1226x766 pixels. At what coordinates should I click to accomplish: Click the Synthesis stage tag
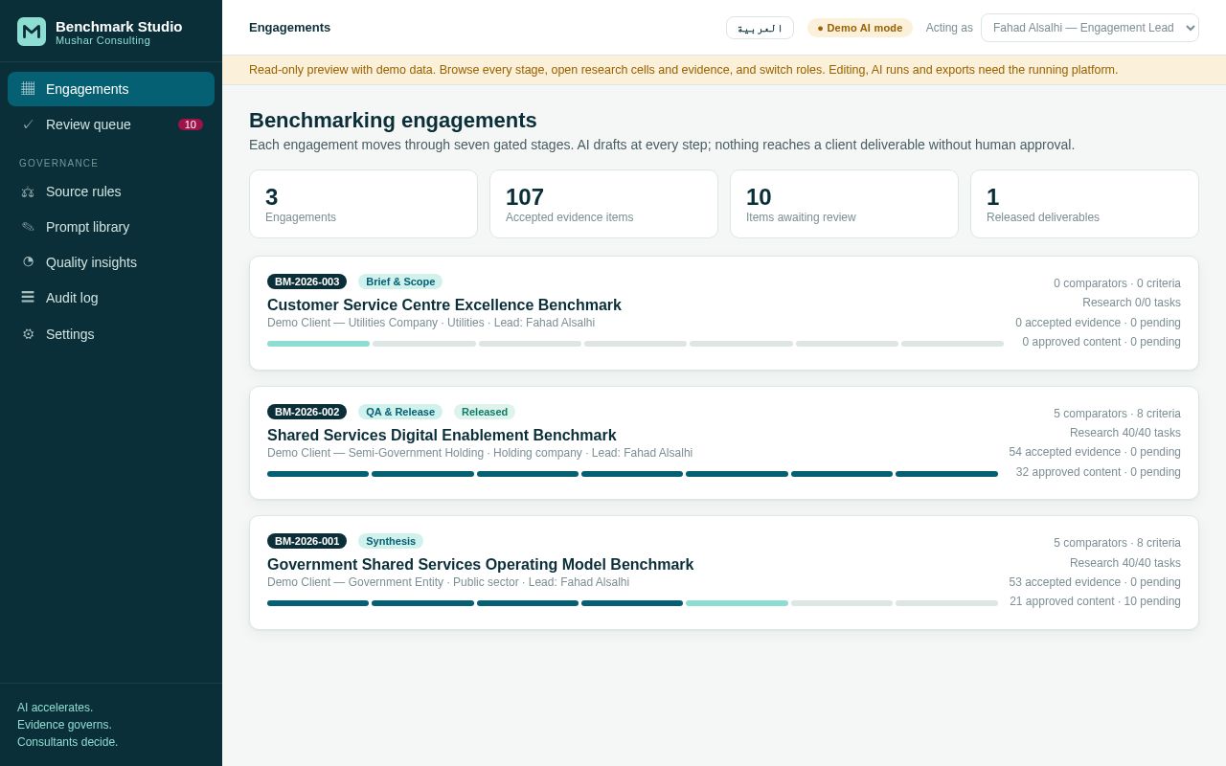click(391, 541)
